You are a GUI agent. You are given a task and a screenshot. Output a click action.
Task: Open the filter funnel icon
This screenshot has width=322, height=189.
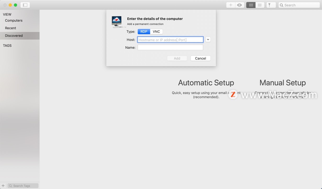271,5
